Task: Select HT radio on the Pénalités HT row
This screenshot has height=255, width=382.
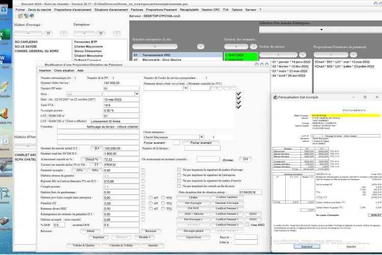Action: (151, 203)
